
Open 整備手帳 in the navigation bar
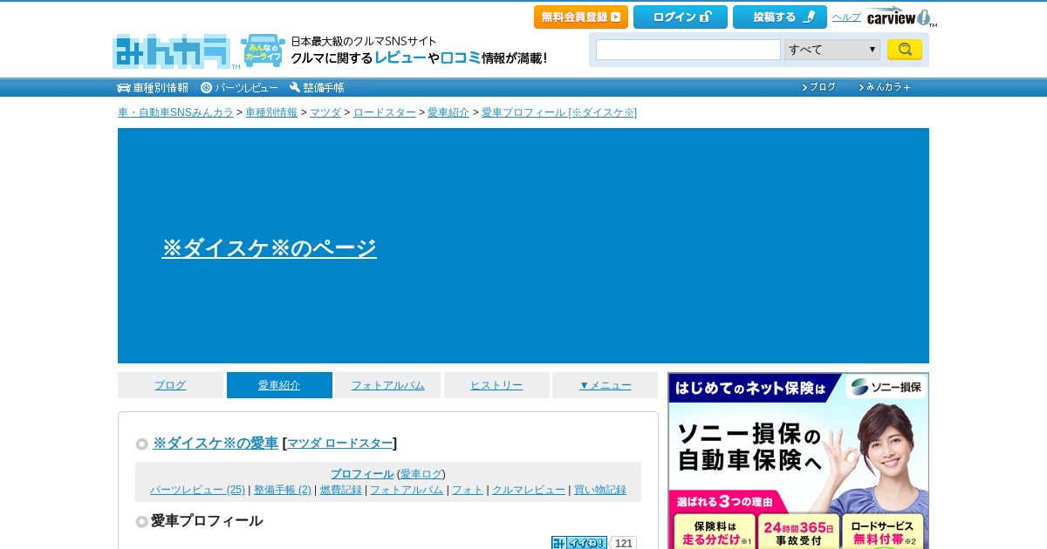317,87
